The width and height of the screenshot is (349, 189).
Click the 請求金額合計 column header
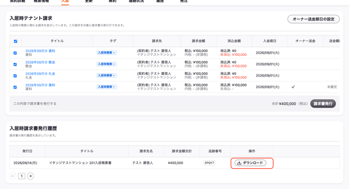pos(182,151)
